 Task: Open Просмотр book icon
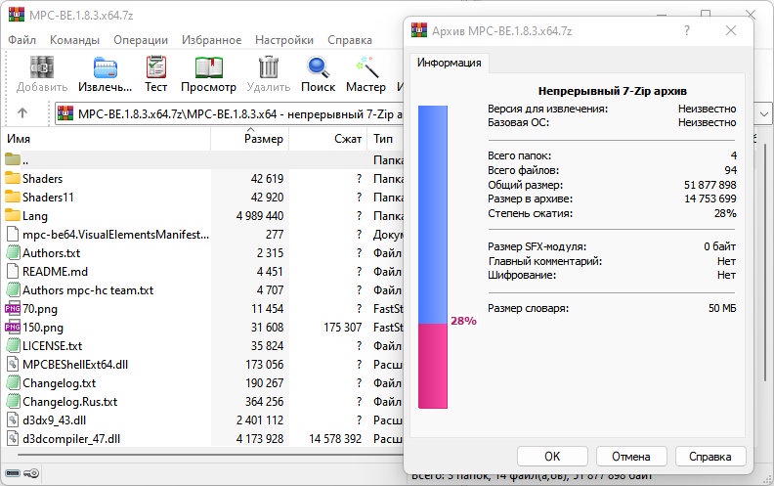click(208, 67)
